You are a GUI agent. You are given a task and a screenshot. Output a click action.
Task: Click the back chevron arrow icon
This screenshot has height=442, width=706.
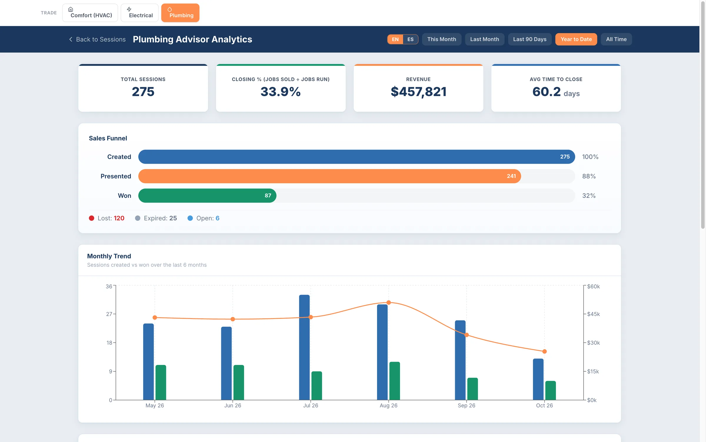point(71,39)
